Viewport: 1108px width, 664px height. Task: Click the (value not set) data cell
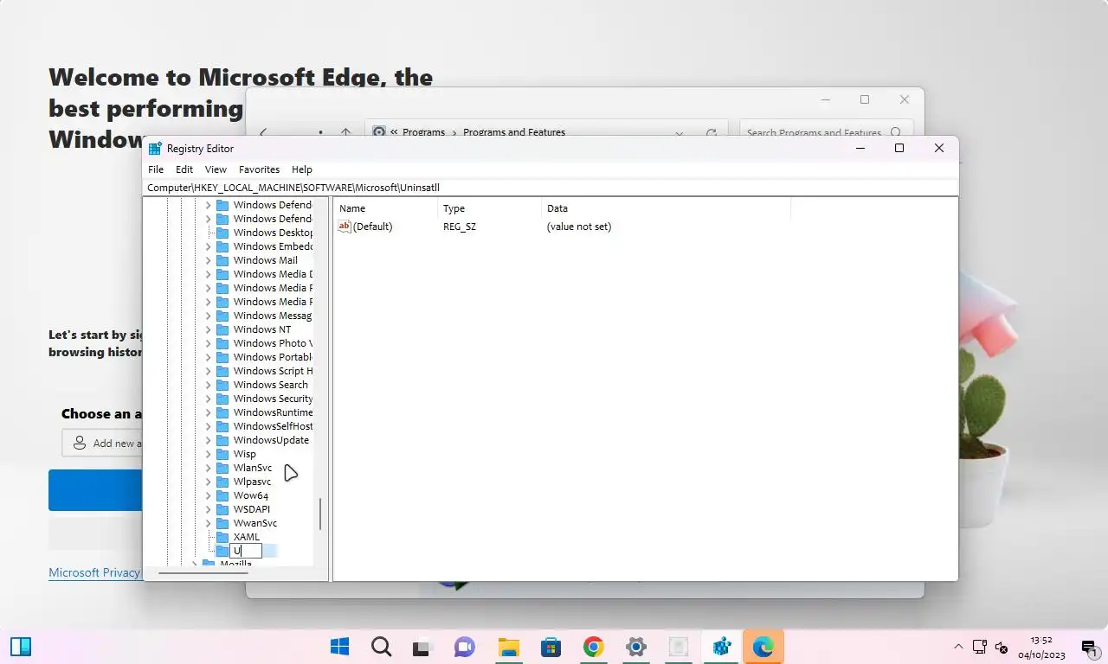[579, 227]
